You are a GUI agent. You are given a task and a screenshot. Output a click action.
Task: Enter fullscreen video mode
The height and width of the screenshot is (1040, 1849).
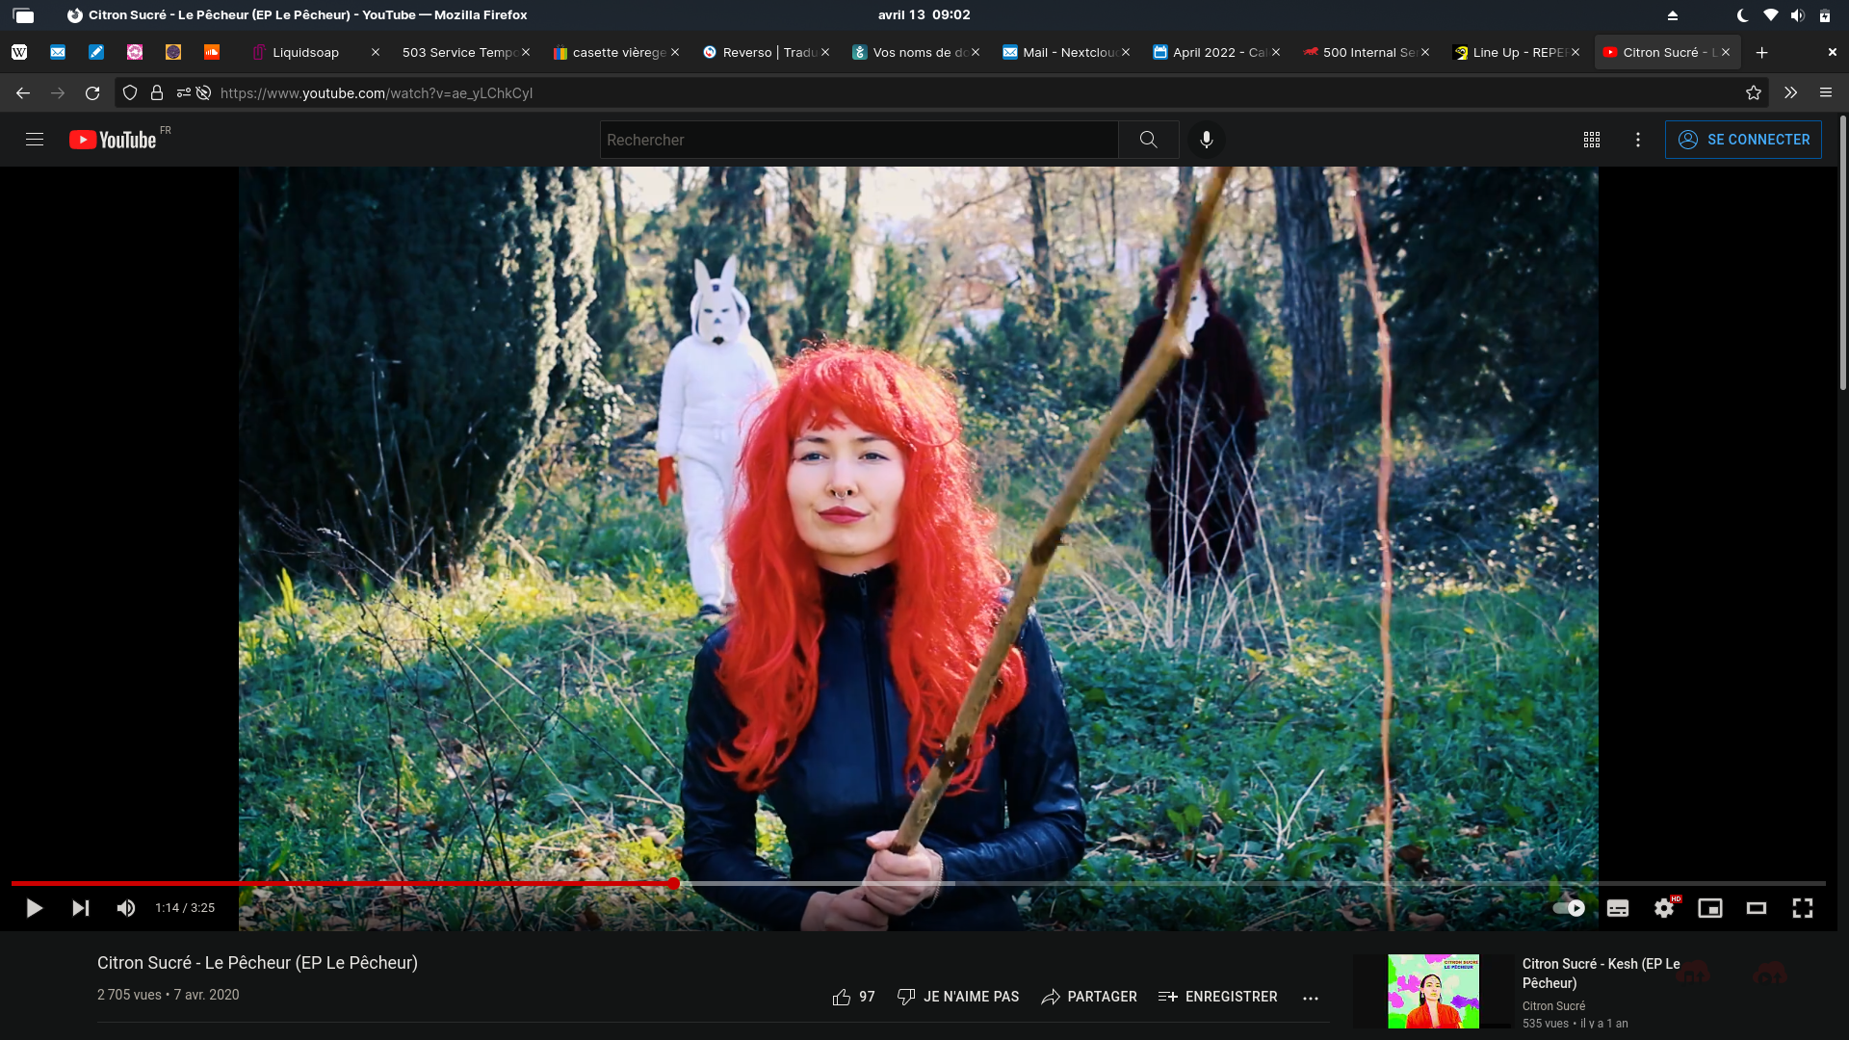tap(1803, 908)
